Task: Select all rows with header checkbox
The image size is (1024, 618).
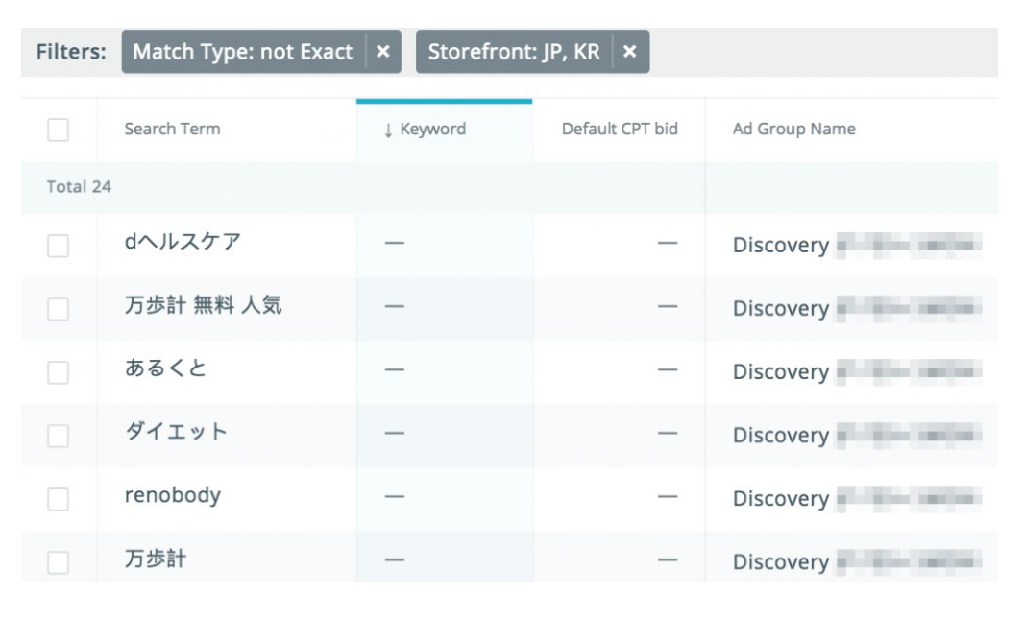Action: (58, 130)
